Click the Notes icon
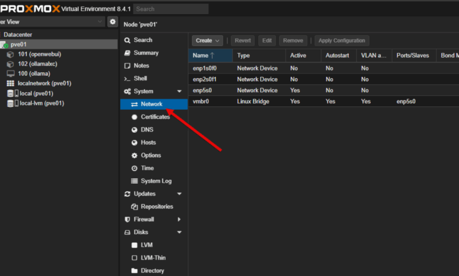459x276 pixels. 127,66
